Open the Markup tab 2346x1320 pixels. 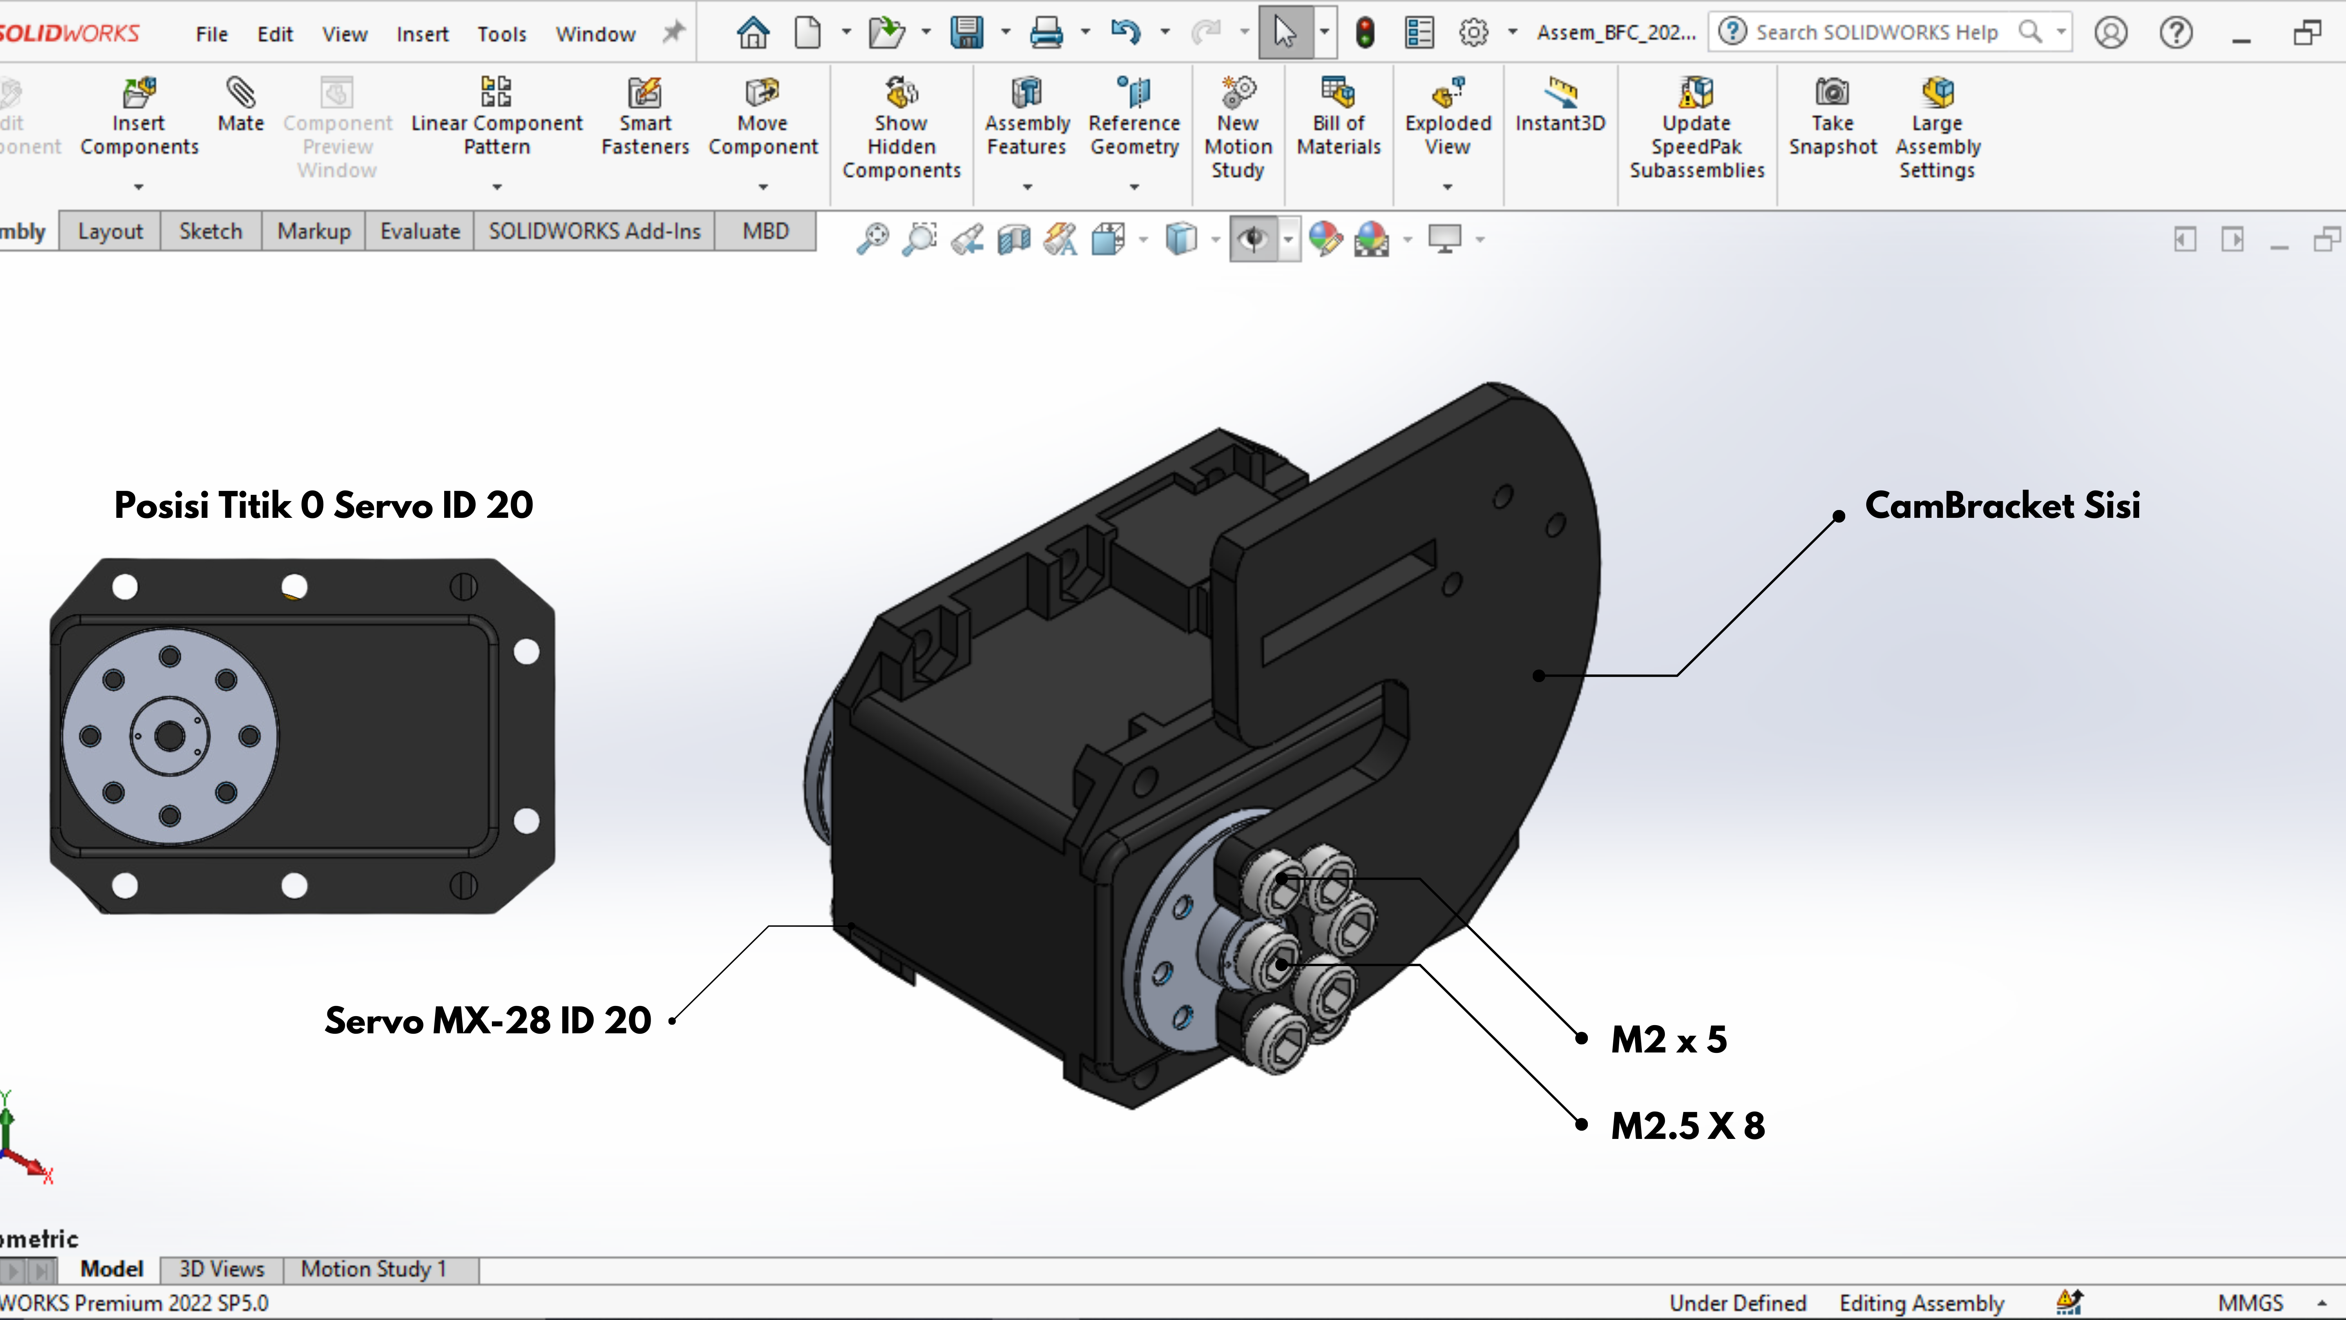(x=314, y=232)
